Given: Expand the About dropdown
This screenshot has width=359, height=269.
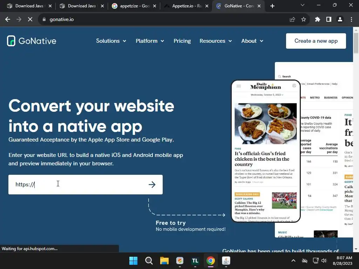Looking at the screenshot, I should pos(252,41).
